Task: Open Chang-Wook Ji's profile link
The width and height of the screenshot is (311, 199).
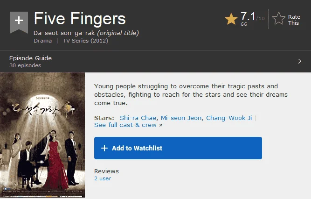Action: (x=229, y=118)
